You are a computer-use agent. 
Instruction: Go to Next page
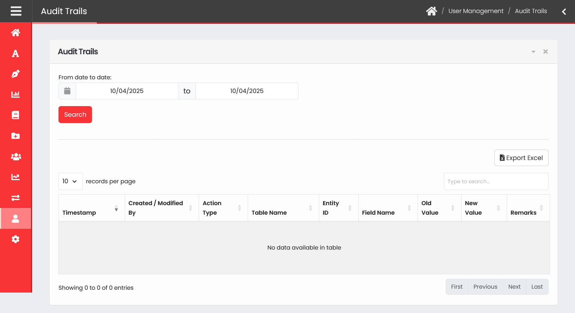tap(514, 287)
